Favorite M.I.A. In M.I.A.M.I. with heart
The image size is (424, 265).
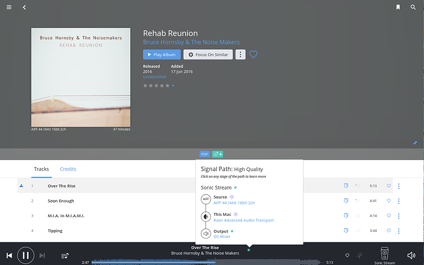(388, 215)
